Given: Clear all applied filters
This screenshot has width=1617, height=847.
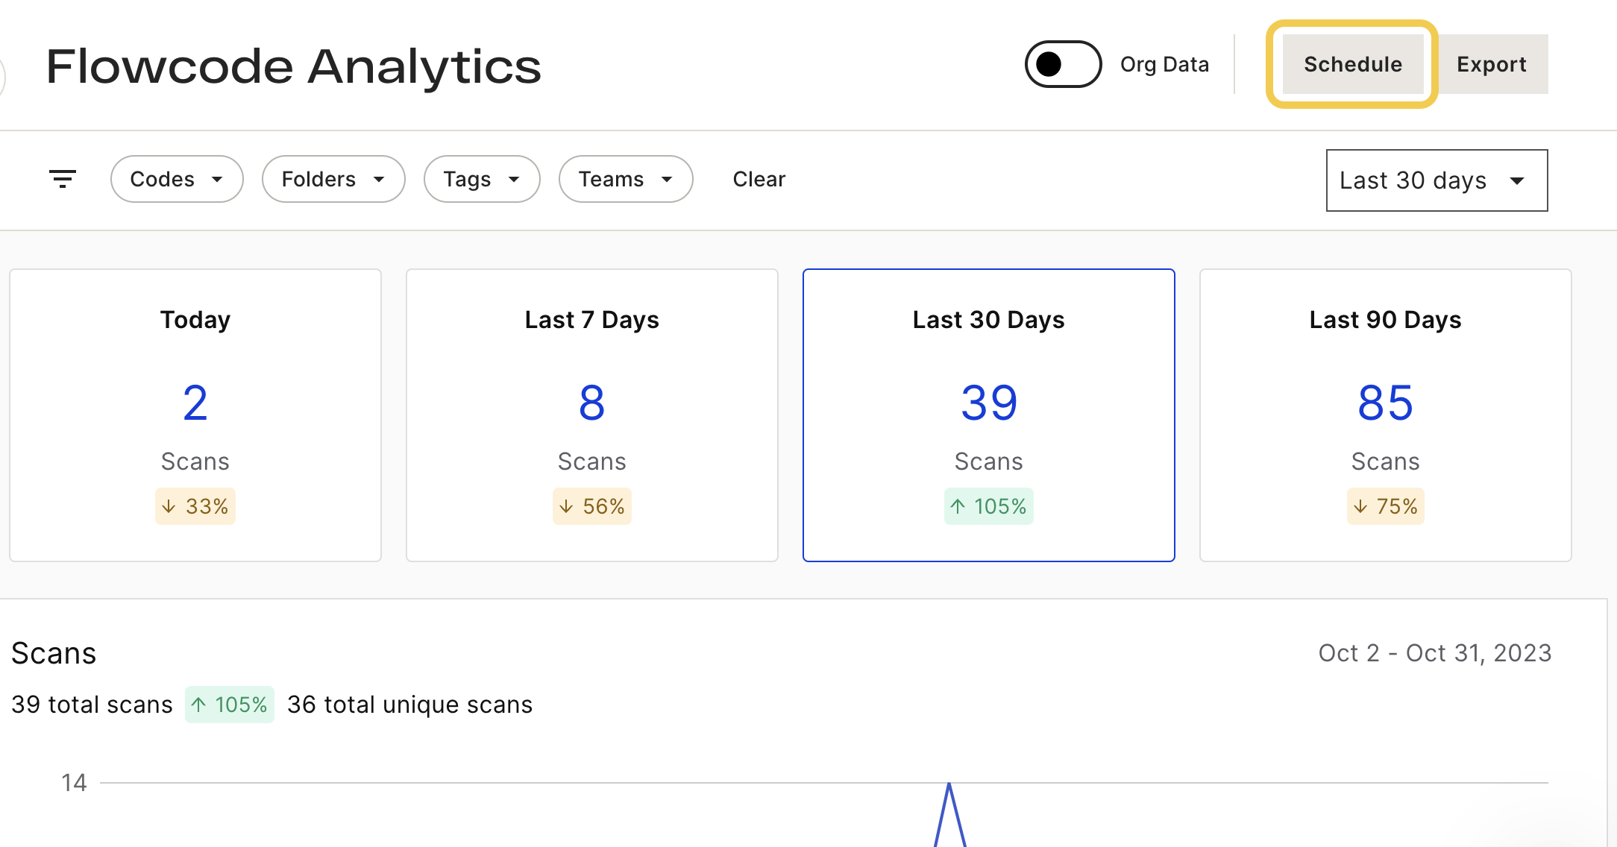Looking at the screenshot, I should coord(759,179).
